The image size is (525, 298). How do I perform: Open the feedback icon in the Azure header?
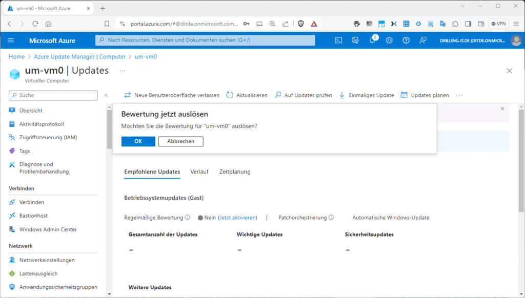[423, 40]
